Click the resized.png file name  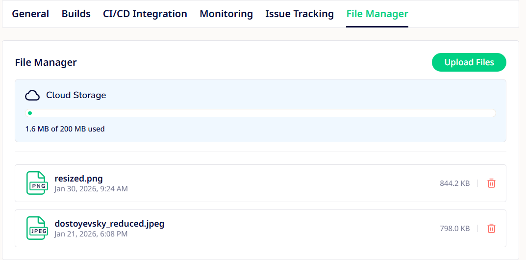click(x=78, y=179)
